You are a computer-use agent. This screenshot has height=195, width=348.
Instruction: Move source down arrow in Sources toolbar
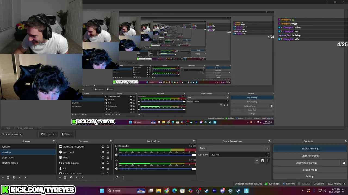point(82,177)
